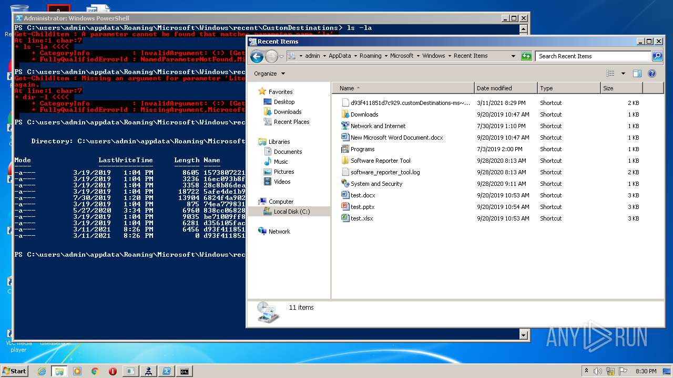The height and width of the screenshot is (378, 673).
Task: Select the System and Security shortcut icon
Action: pyautogui.click(x=345, y=184)
